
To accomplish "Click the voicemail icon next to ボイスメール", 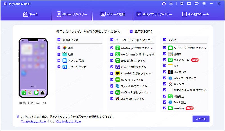I will tap(170, 60).
